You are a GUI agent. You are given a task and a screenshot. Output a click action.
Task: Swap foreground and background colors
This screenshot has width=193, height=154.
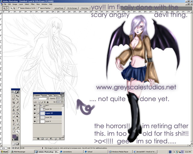[17, 135]
